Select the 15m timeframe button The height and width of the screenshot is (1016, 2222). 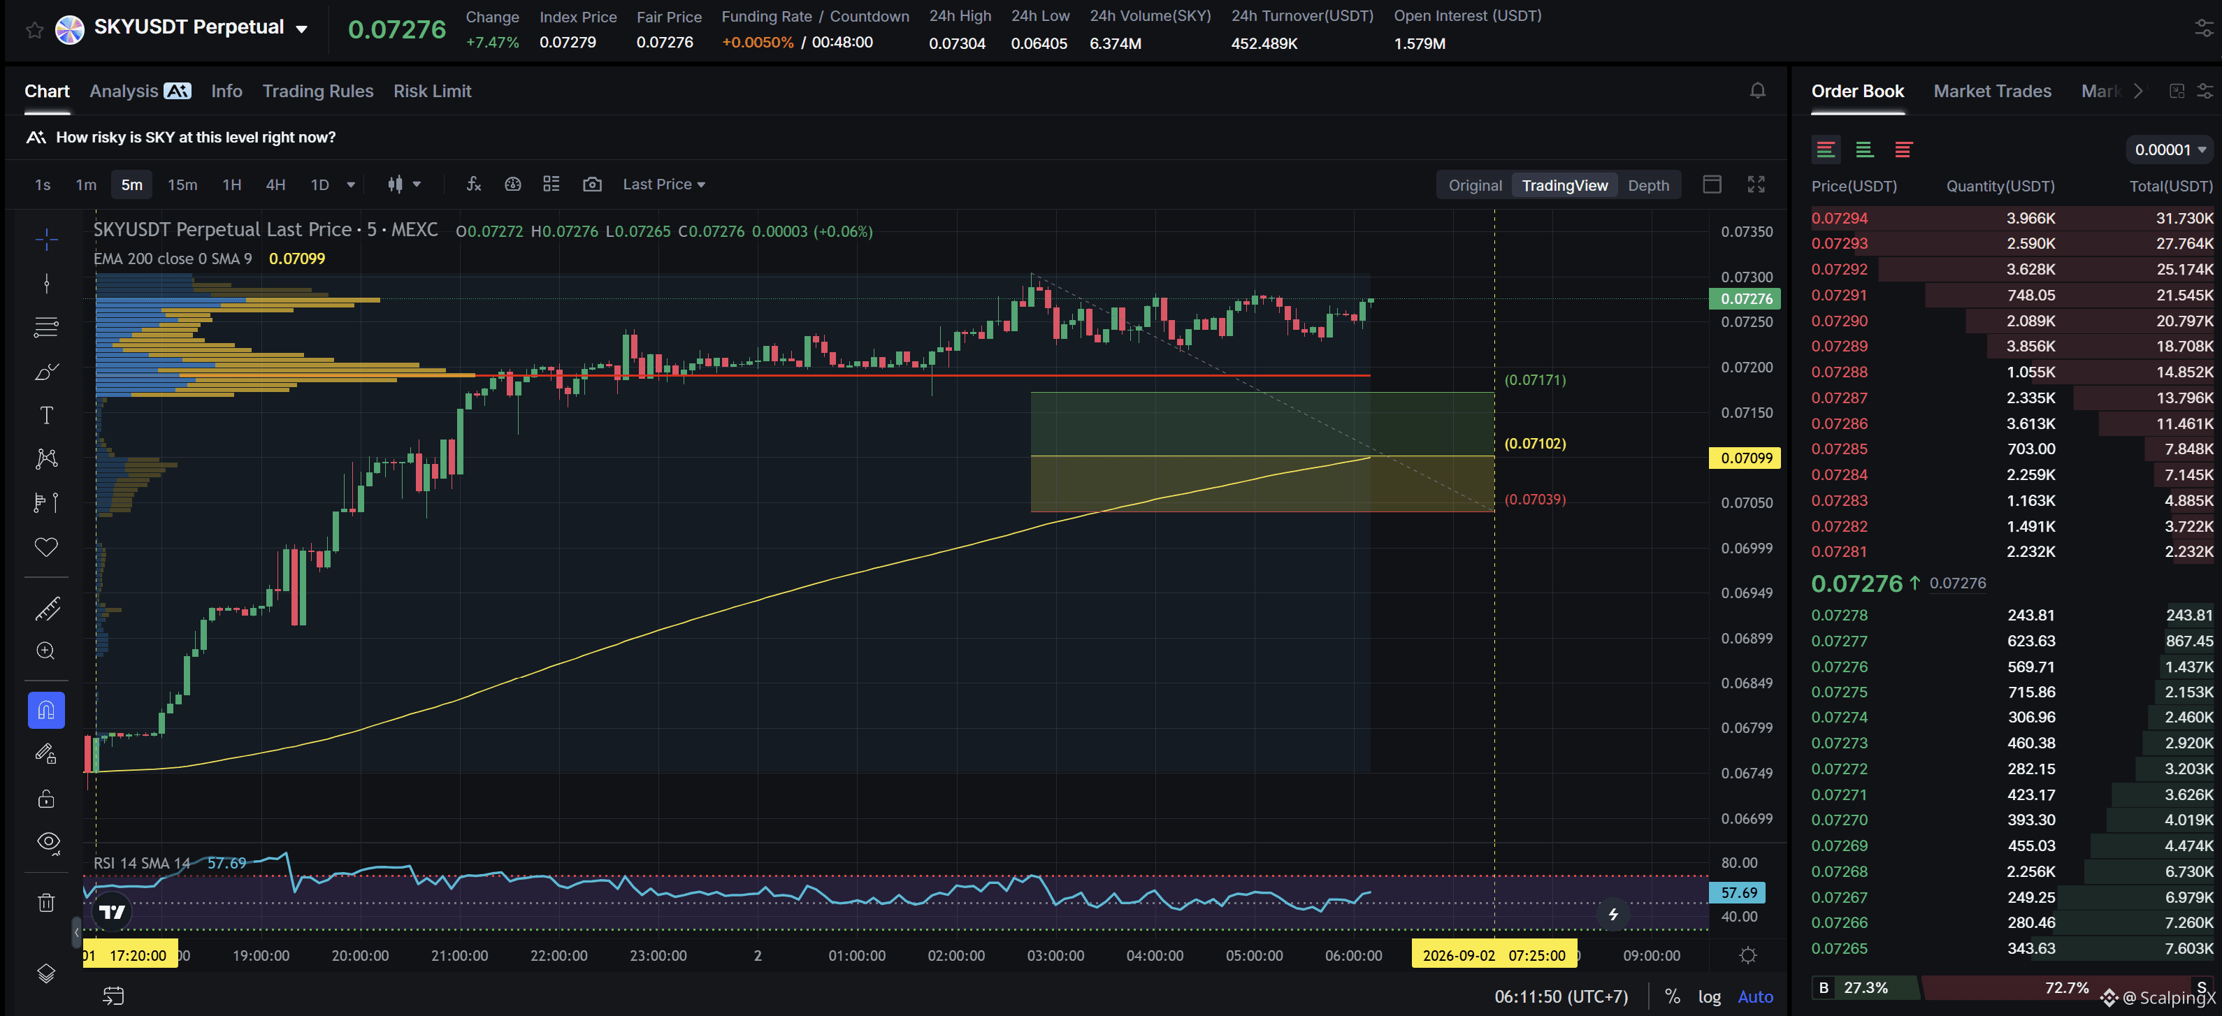point(182,184)
